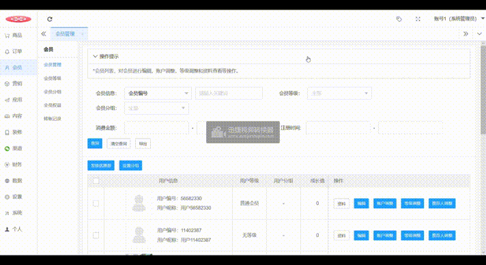486x265 pixels.
Task: Open 装修 in the left sidebar
Action: [x=14, y=132]
